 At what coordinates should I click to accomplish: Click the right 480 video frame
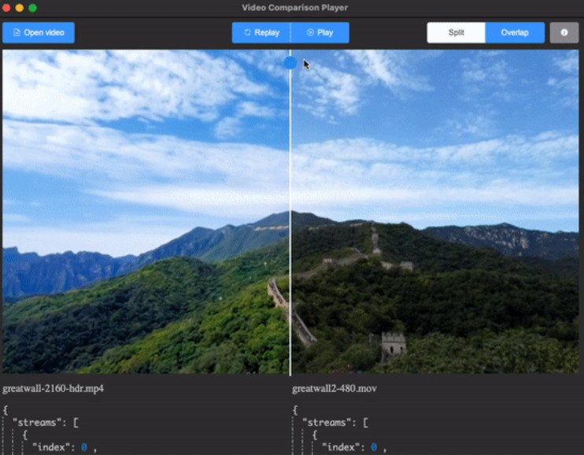pyautogui.click(x=435, y=212)
